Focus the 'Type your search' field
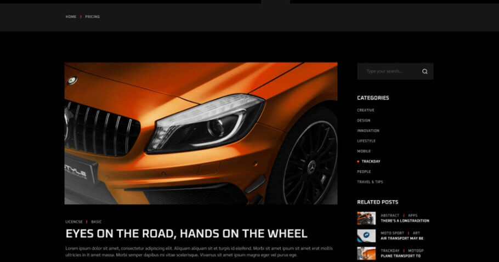This screenshot has height=262, width=499. point(388,71)
